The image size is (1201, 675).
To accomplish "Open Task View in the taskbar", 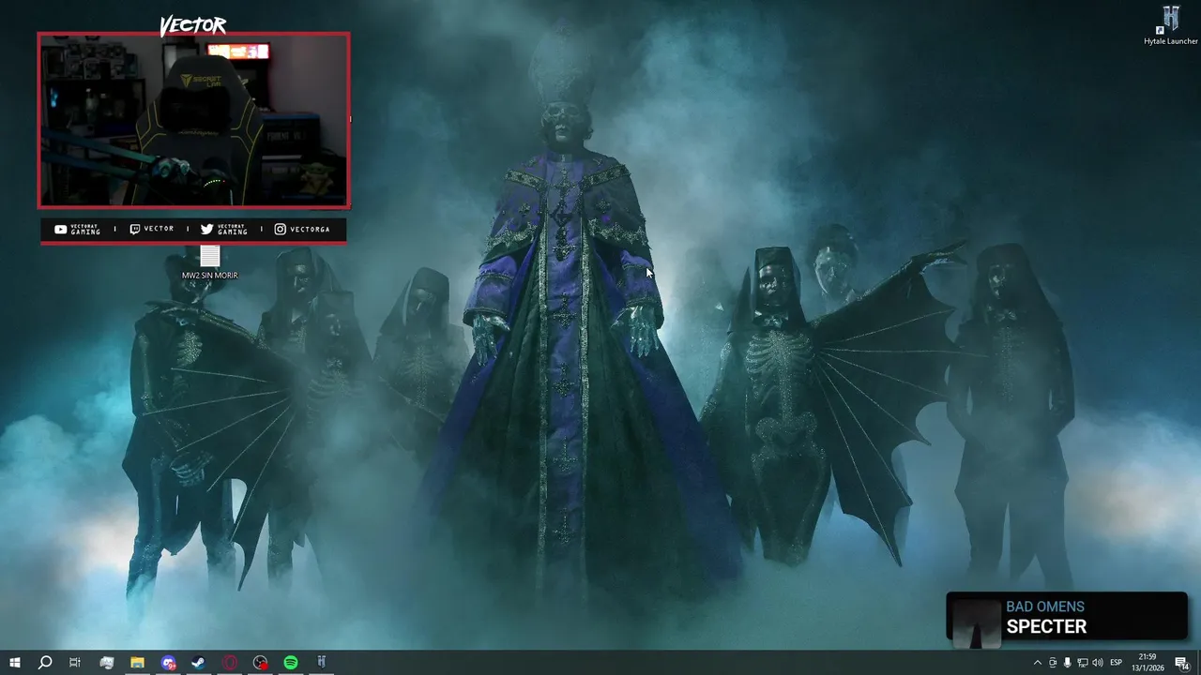I will click(75, 663).
